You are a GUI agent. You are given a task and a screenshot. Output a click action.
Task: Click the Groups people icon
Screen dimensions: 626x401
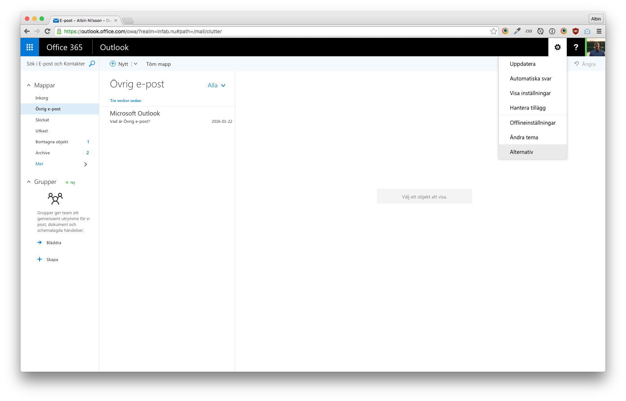click(55, 198)
